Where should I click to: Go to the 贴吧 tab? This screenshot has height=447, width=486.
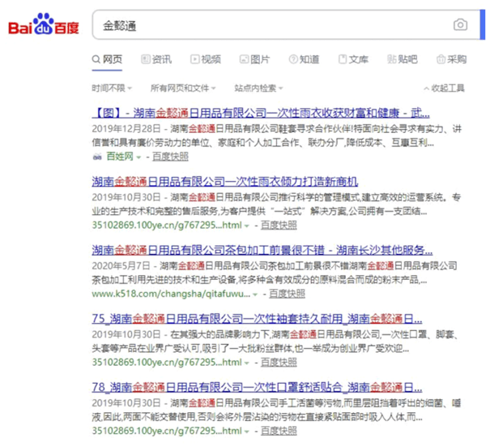403,59
